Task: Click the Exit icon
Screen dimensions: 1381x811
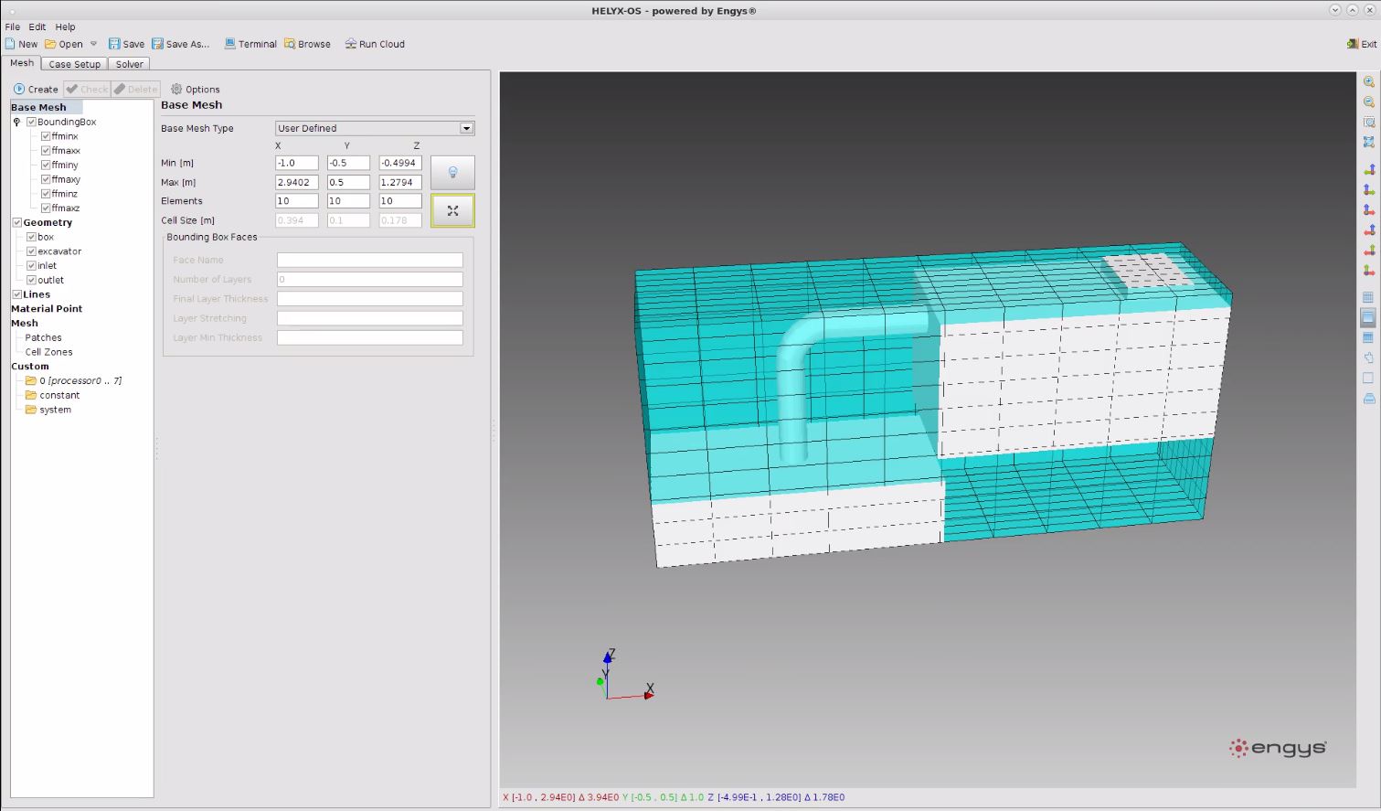Action: tap(1353, 44)
